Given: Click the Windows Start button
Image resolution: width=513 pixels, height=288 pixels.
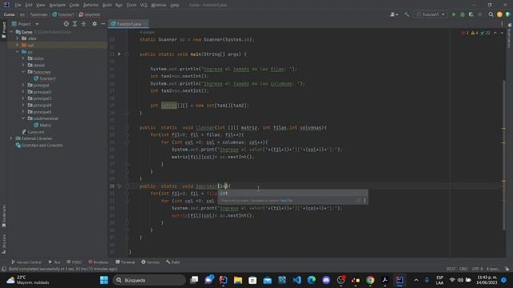Looking at the screenshot, I should (104, 280).
